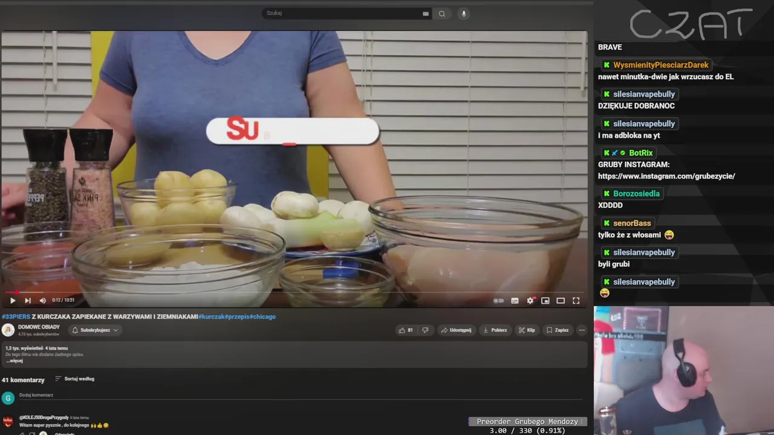
Task: Open the #33PIERS hashtag link
Action: pos(16,317)
